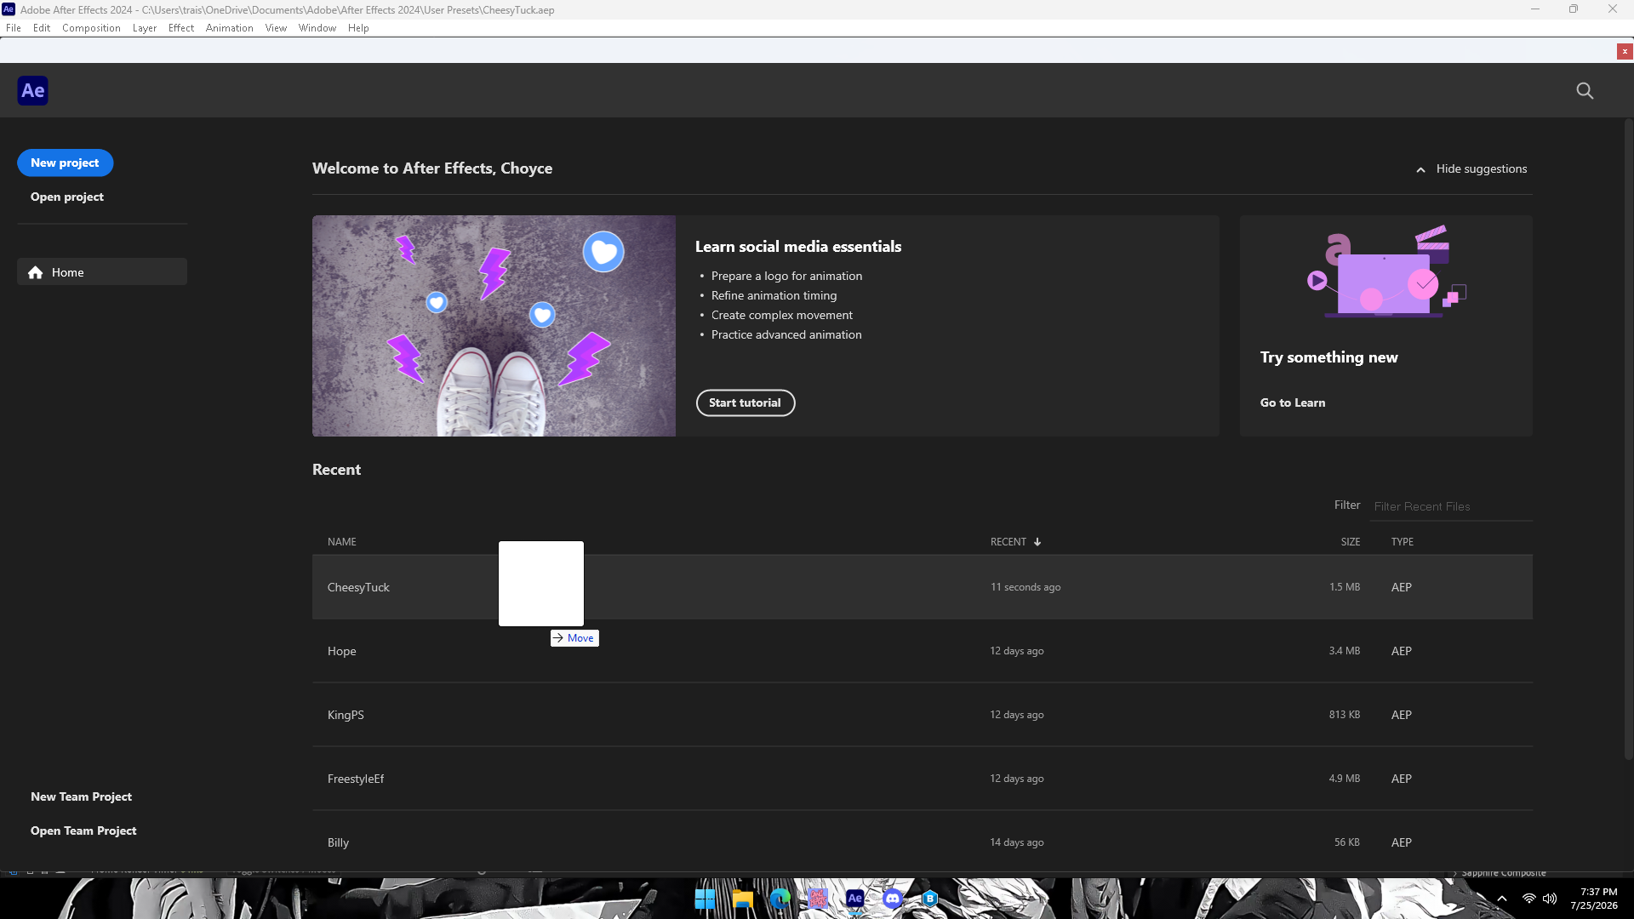This screenshot has height=919, width=1634.
Task: Click '1.5 MB' size in CheesyTuck row
Action: 1345,587
